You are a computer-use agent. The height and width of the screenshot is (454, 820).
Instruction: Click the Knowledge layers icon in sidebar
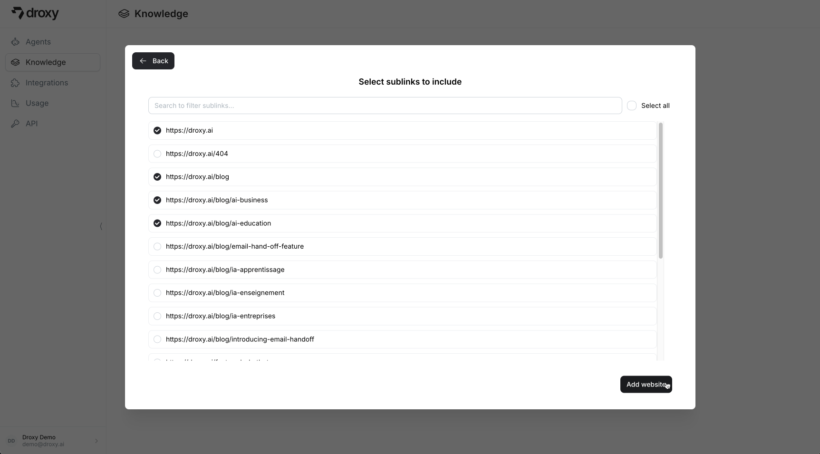(16, 62)
